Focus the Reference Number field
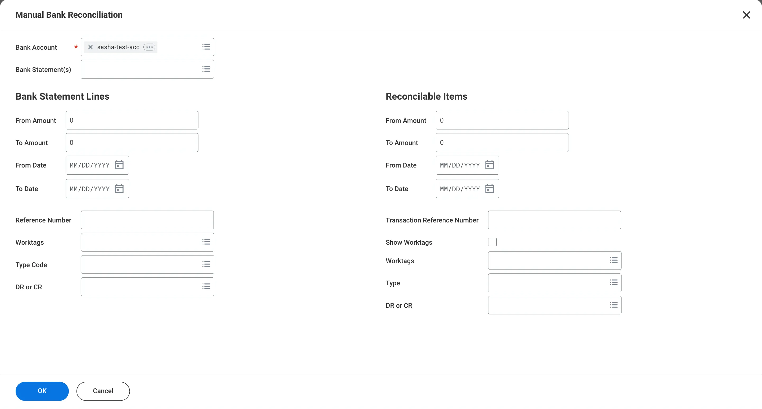This screenshot has width=762, height=409. click(147, 220)
